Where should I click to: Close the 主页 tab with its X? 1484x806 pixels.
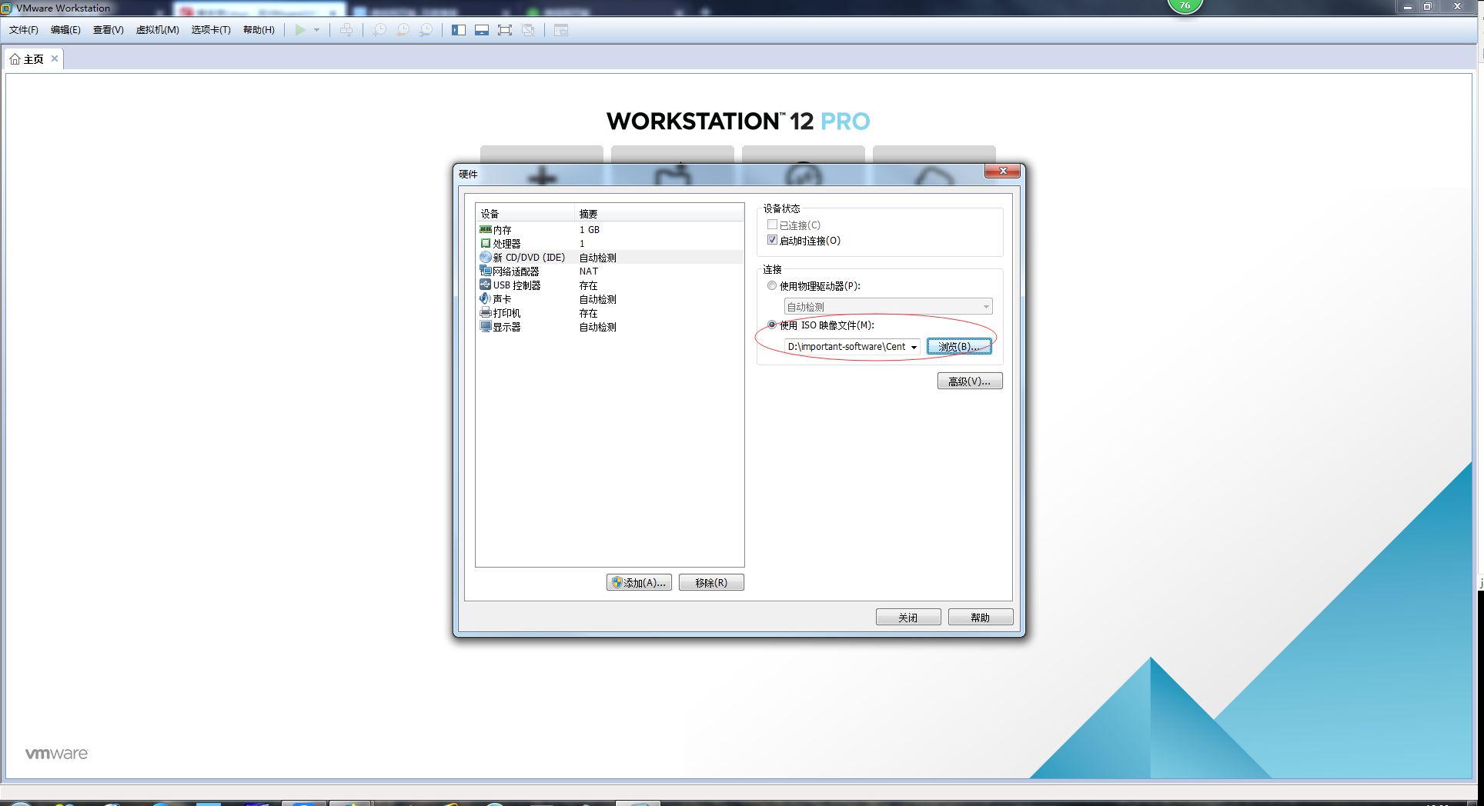55,58
